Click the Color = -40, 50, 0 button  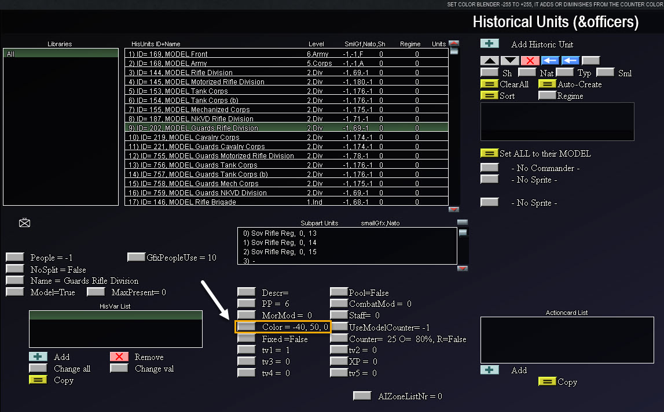247,326
